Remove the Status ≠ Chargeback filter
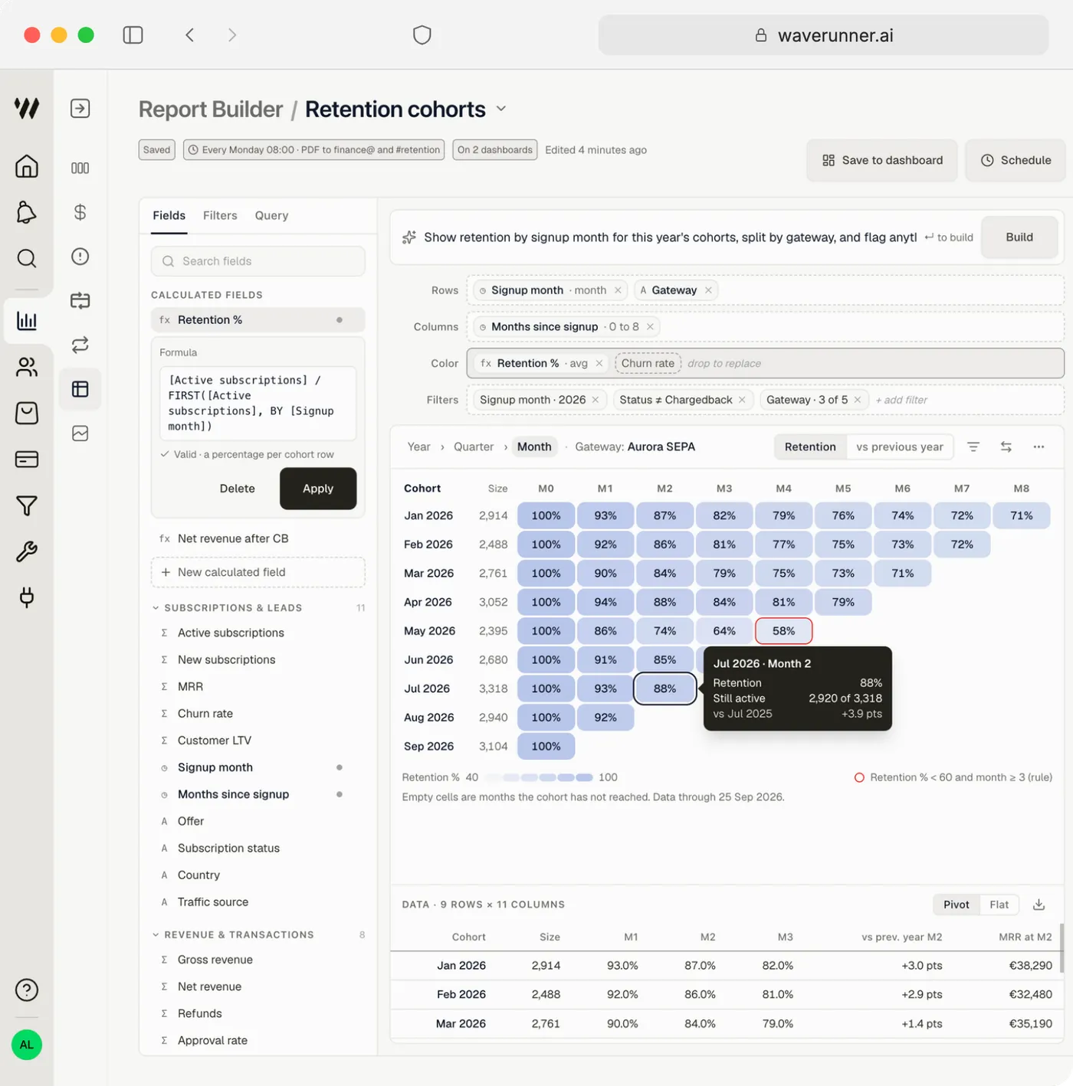The height and width of the screenshot is (1086, 1073). tap(742, 400)
